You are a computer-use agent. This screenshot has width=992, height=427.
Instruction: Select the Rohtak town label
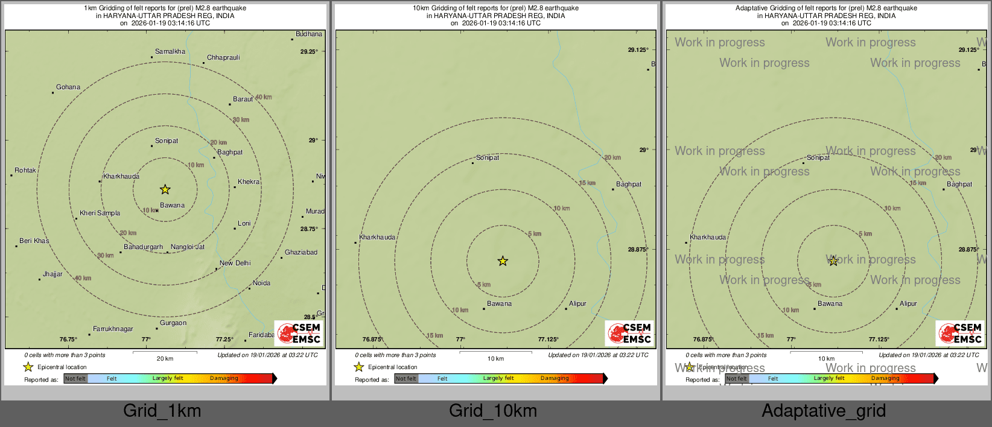click(25, 171)
